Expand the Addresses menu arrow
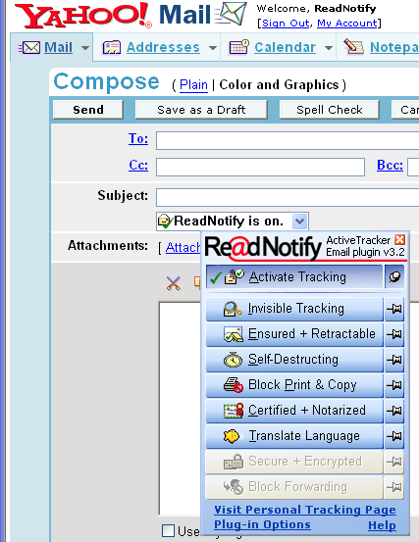The height and width of the screenshot is (542, 419). [213, 48]
